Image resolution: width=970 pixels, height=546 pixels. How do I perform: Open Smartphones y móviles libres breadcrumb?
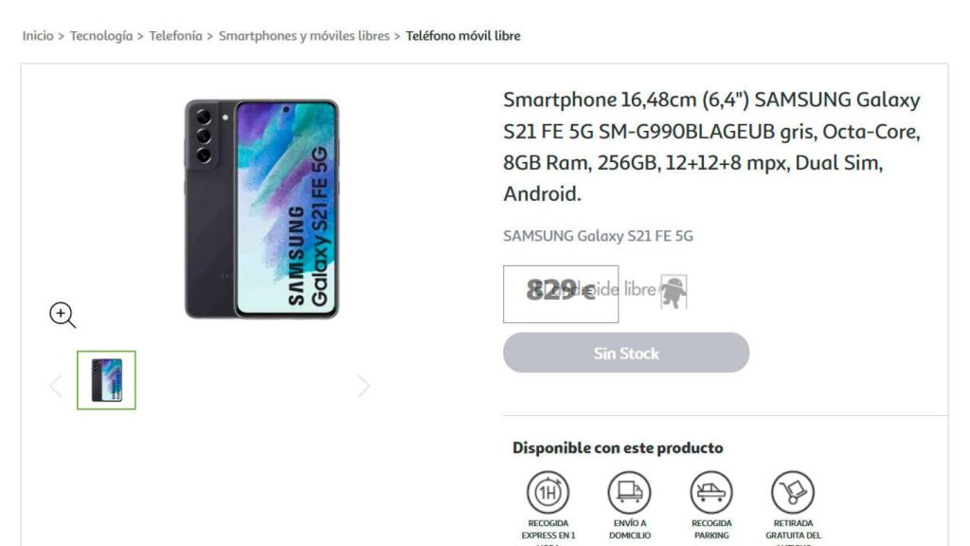tap(304, 36)
